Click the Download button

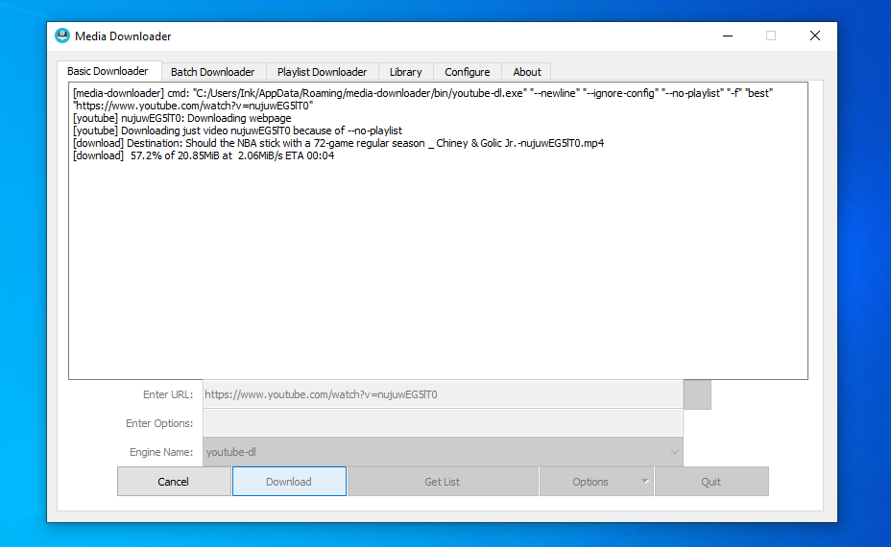pos(289,482)
